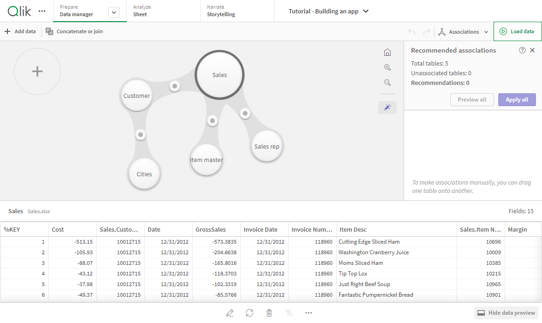Open help for Recommended associations
542x323 pixels.
[522, 50]
